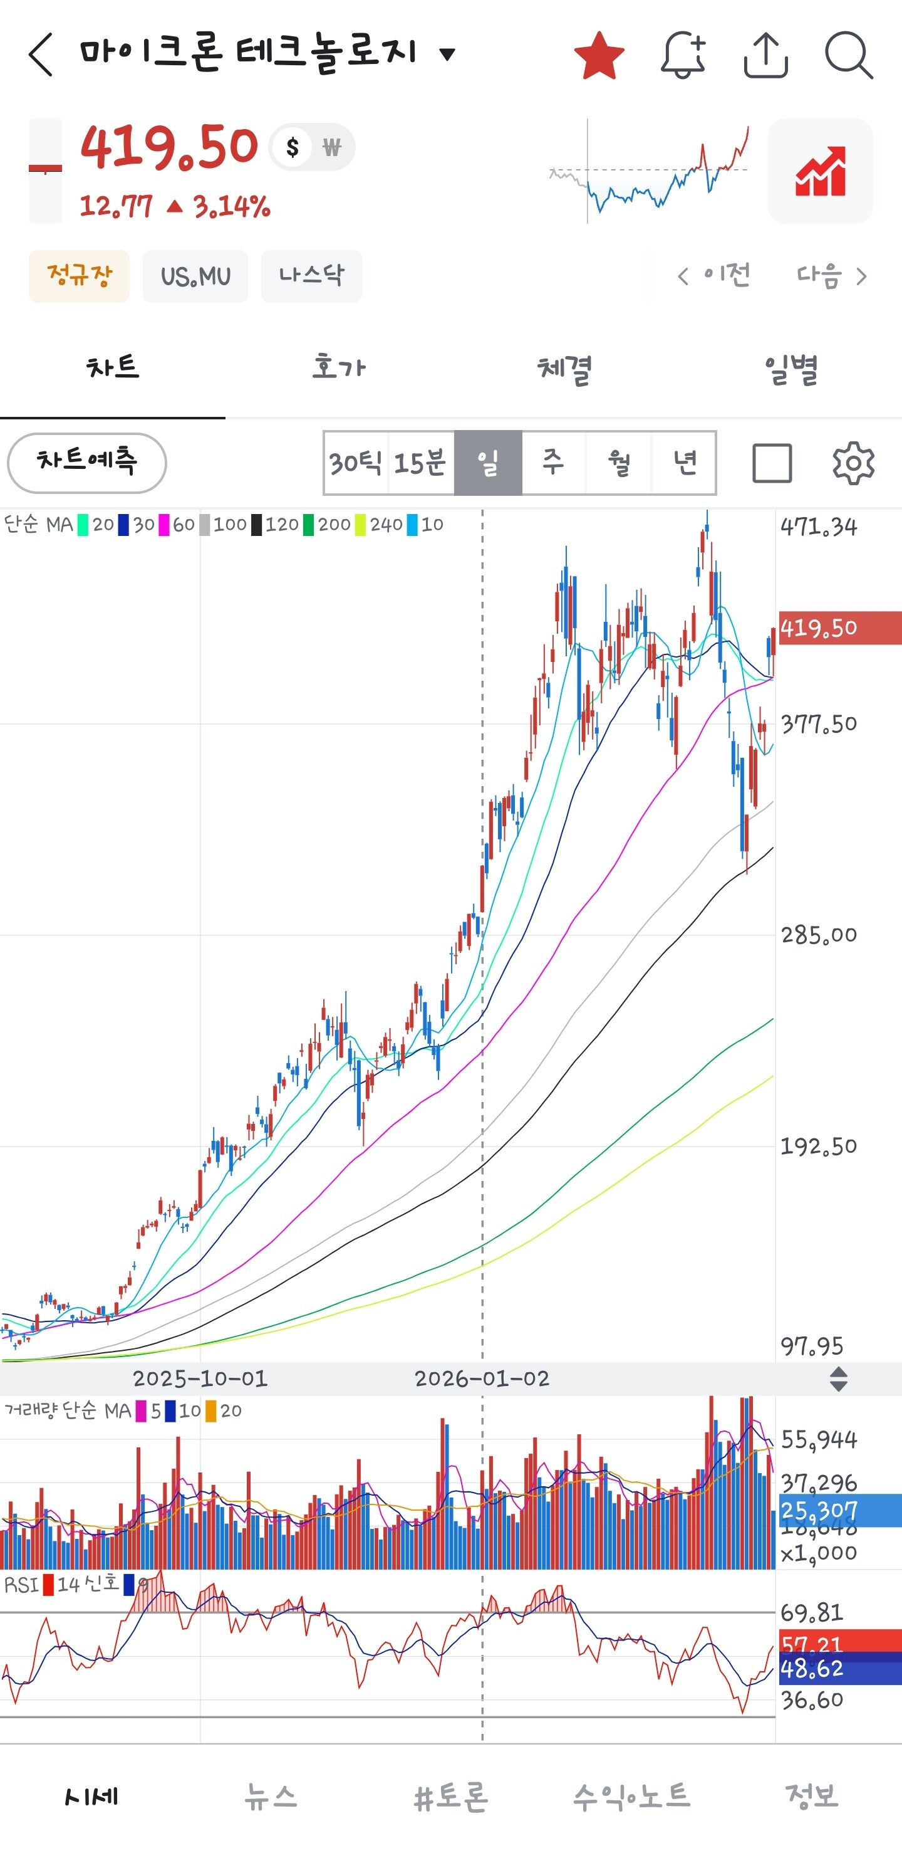The image size is (902, 1853).
Task: Select the 일 daily chart interval
Action: [488, 463]
